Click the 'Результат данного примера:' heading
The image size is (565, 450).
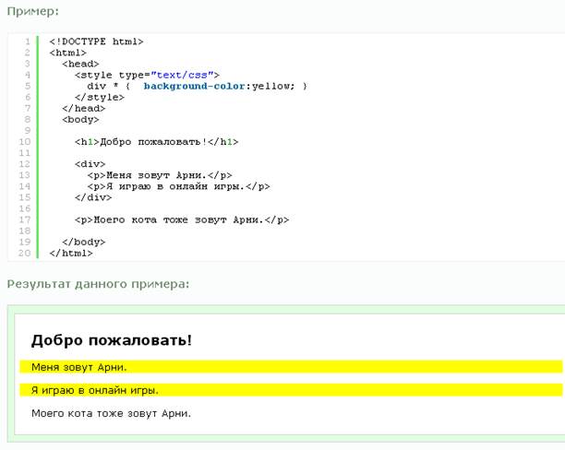pos(98,284)
